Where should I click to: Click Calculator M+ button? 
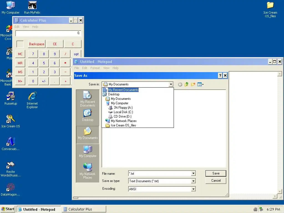(20, 81)
